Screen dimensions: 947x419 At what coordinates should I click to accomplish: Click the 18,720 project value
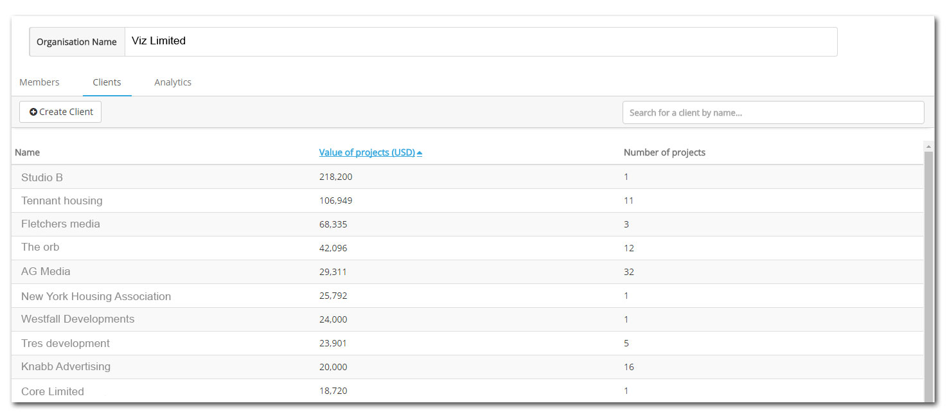(x=333, y=391)
